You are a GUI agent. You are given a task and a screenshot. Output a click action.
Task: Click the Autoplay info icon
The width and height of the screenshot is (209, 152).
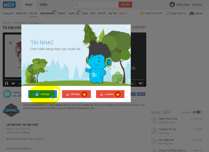194,112
